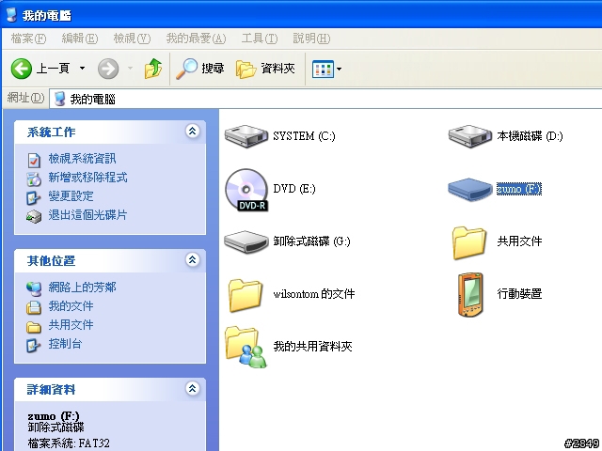
Task: Select the 行動裝置 mobile device icon
Action: point(470,294)
